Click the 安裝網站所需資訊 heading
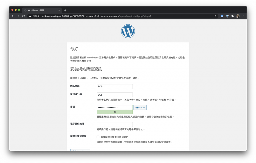This screenshot has height=163, width=256. click(x=86, y=69)
